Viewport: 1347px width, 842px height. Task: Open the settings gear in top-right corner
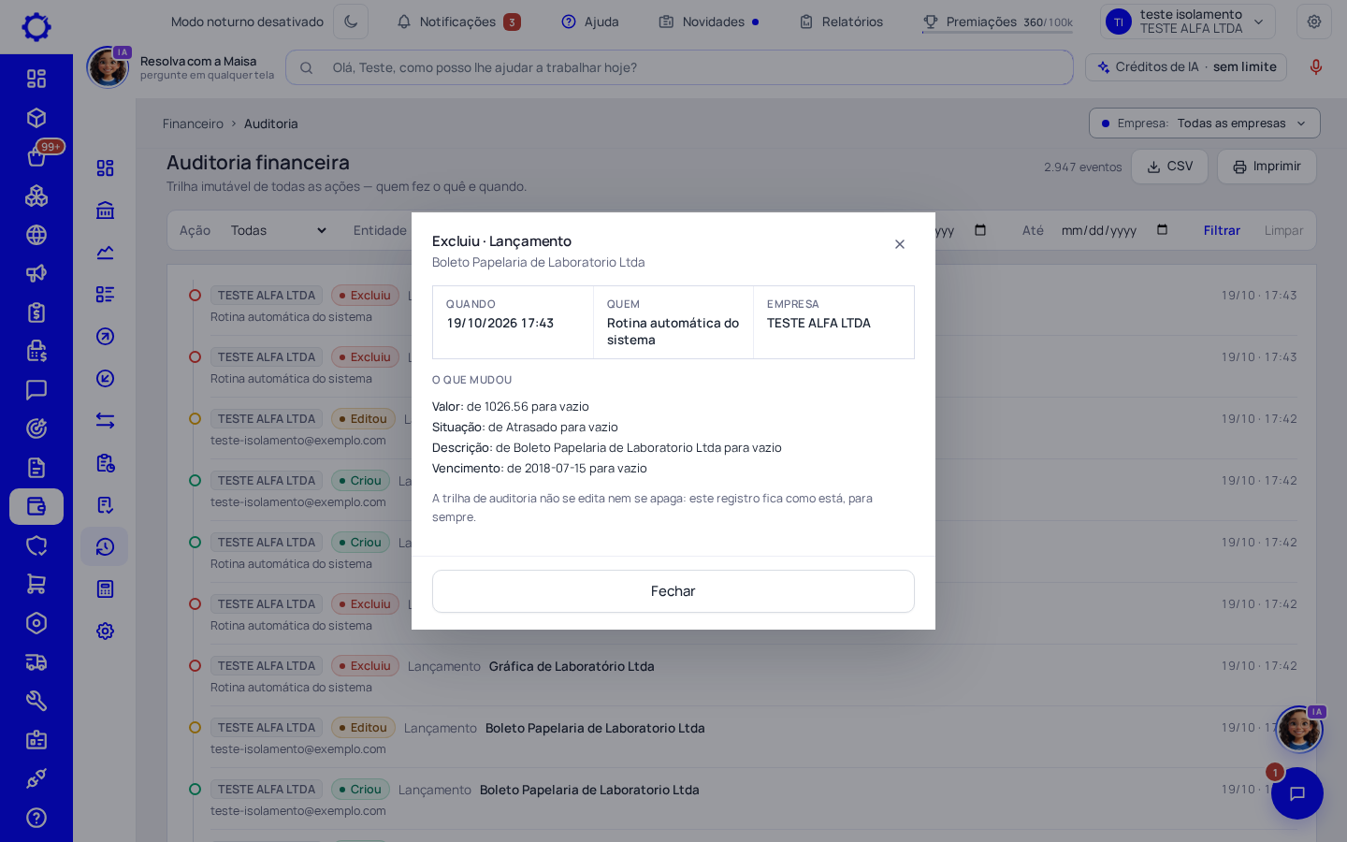click(1314, 22)
